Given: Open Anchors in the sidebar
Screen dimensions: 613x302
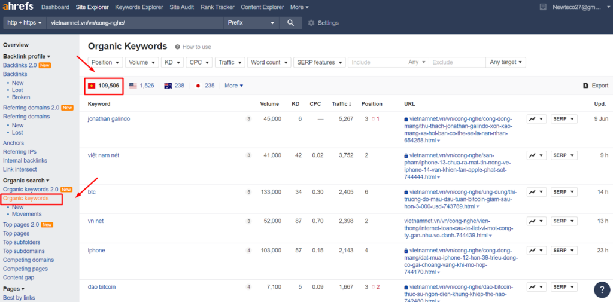Looking at the screenshot, I should point(13,143).
